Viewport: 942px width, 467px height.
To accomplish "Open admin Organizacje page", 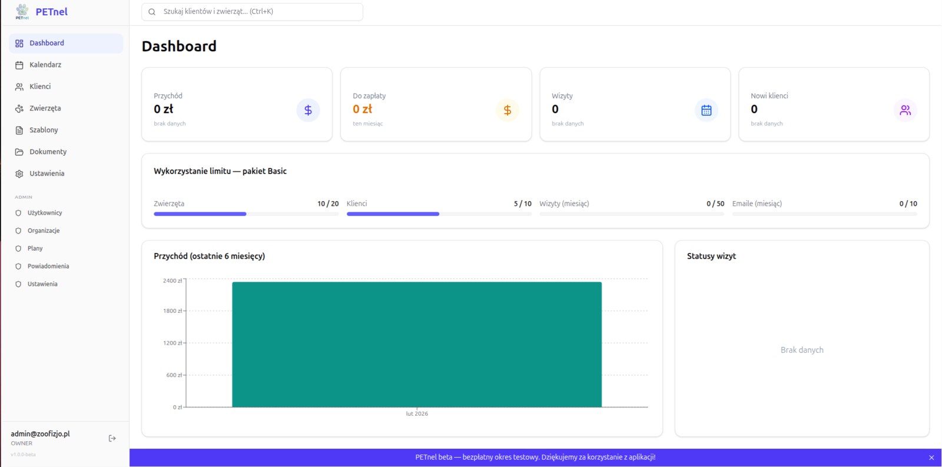I will [x=66, y=231].
